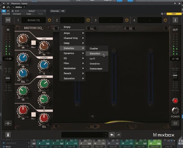The image size is (183, 148).
Task: Redo with the forward arrow button
Action: point(119,135)
